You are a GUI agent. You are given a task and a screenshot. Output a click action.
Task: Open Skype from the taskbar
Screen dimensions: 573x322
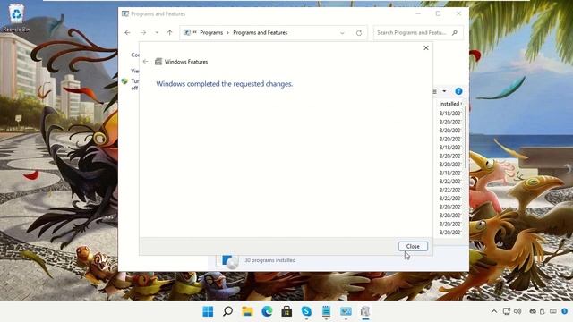coord(306,311)
